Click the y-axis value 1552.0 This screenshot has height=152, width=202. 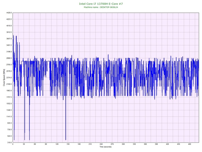pyautogui.click(x=9, y=104)
